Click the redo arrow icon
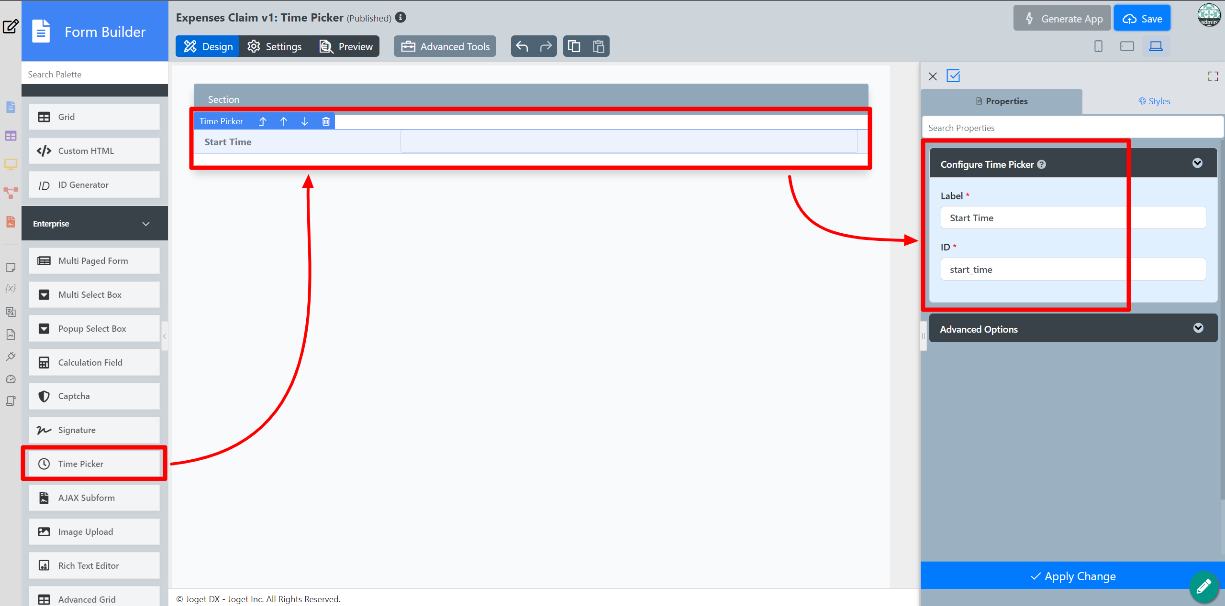This screenshot has height=606, width=1225. pos(546,46)
